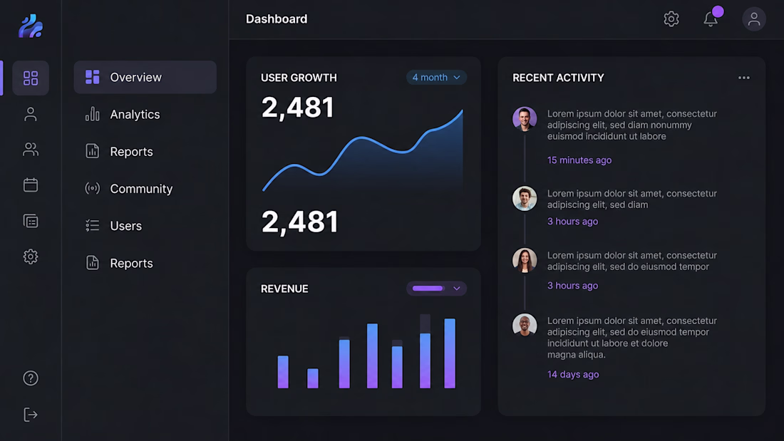
Task: Click '3 hours ago' under third activity
Action: point(572,286)
